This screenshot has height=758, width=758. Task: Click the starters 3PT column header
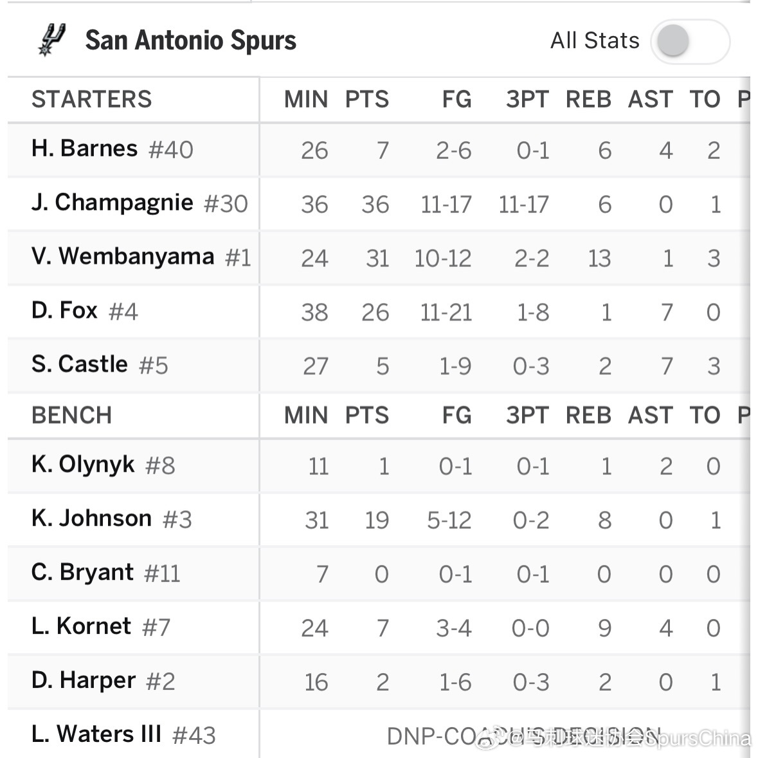pyautogui.click(x=527, y=100)
